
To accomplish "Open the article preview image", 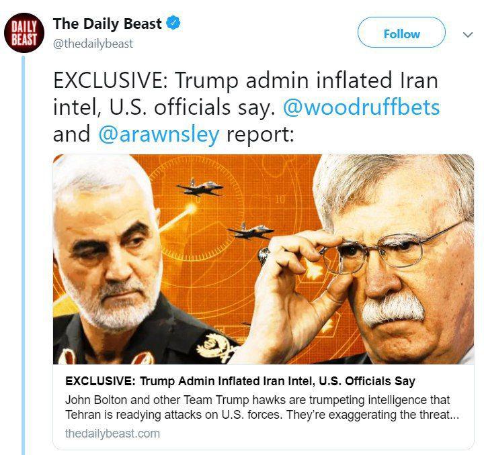I will [264, 259].
